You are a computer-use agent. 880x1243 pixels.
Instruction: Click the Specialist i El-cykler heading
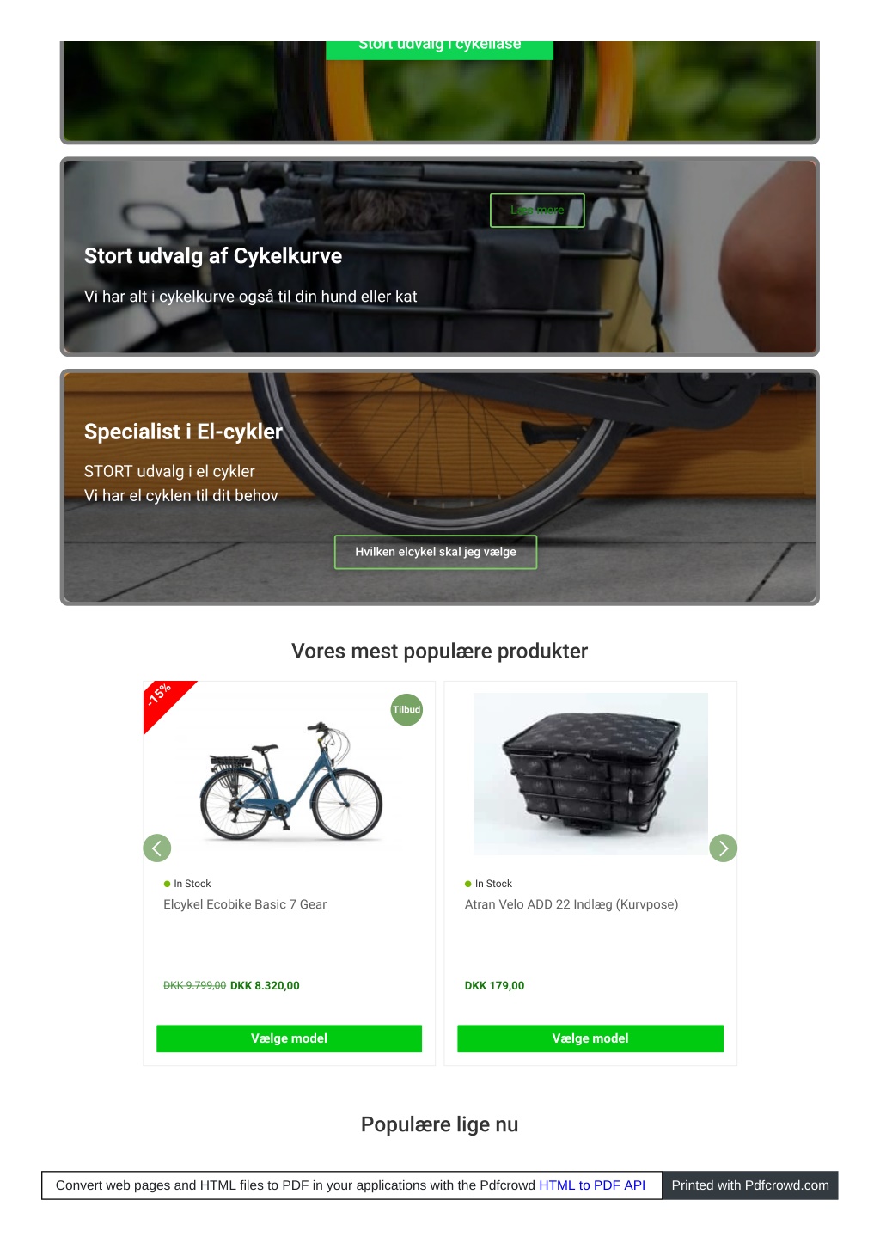click(x=183, y=432)
